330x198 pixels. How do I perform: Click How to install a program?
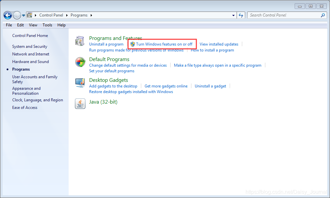[x=212, y=50]
